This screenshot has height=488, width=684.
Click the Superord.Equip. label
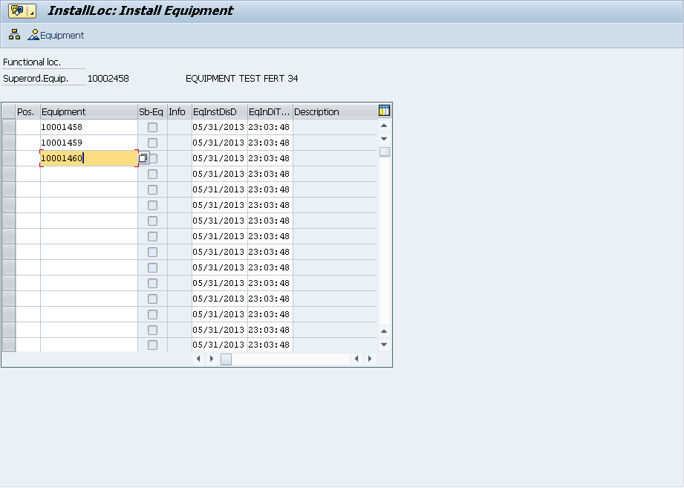(x=36, y=79)
